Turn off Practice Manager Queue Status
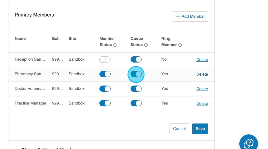 click(136, 103)
